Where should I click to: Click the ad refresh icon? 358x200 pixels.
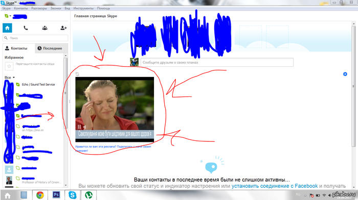[x=77, y=74]
